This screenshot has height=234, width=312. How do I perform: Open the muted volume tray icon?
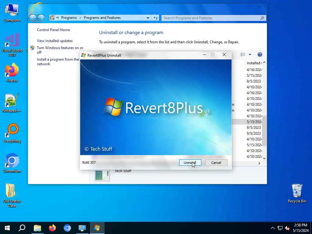pyautogui.click(x=287, y=228)
